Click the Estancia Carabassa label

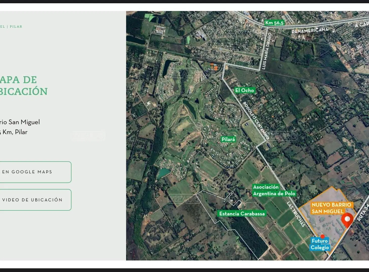(x=242, y=214)
